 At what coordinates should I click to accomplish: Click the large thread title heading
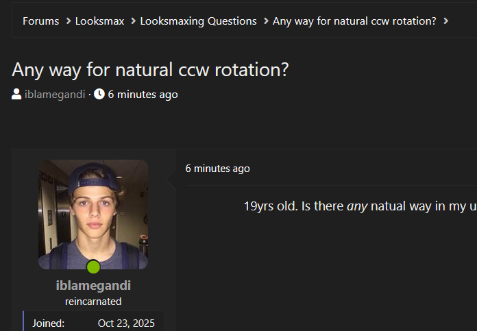point(150,69)
